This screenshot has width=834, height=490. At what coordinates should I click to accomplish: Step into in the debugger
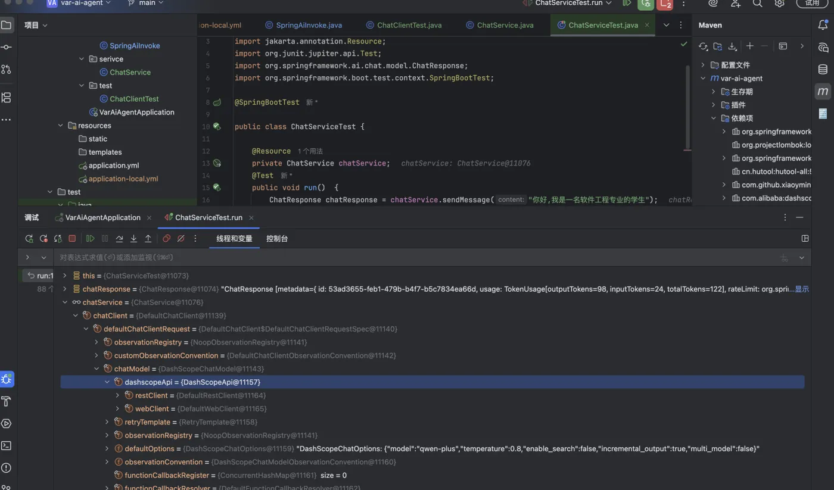click(133, 238)
